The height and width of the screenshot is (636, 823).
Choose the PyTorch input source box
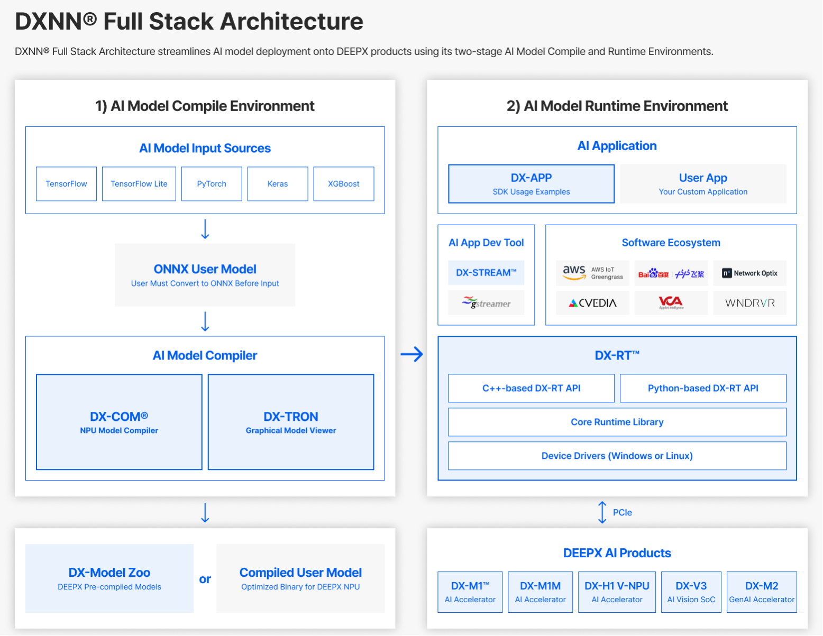point(212,184)
